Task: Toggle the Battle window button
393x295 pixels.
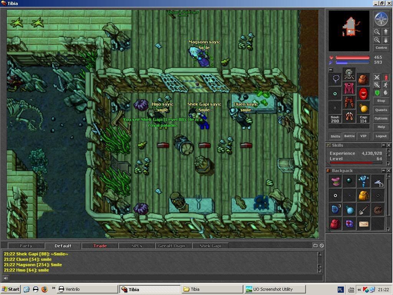Action: (x=349, y=136)
